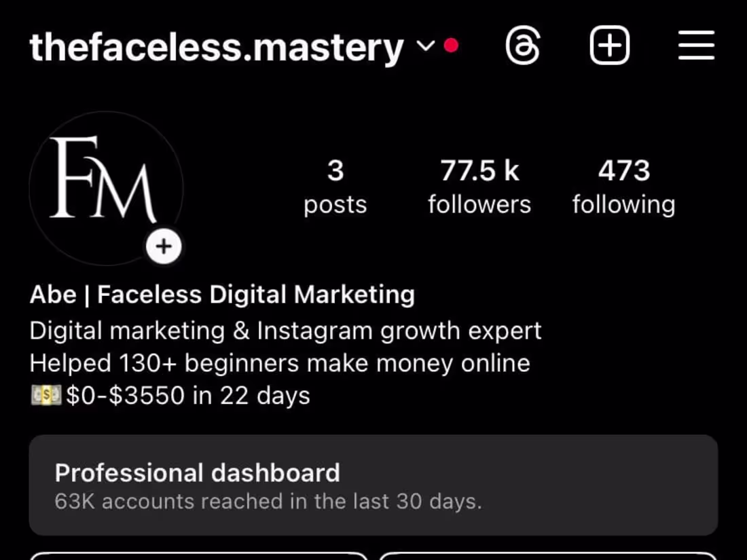The image size is (747, 560).
Task: View the following list
Action: click(623, 186)
